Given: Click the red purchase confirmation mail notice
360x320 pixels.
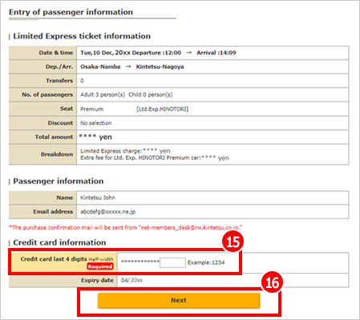Looking at the screenshot, I should point(125,227).
